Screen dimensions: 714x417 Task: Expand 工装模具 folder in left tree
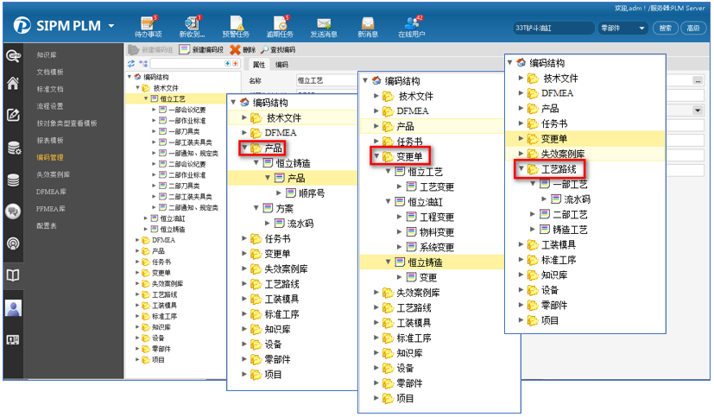138,305
